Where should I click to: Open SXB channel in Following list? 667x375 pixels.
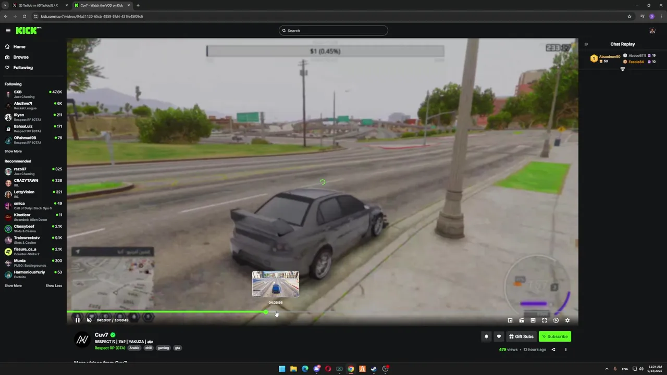(33, 94)
